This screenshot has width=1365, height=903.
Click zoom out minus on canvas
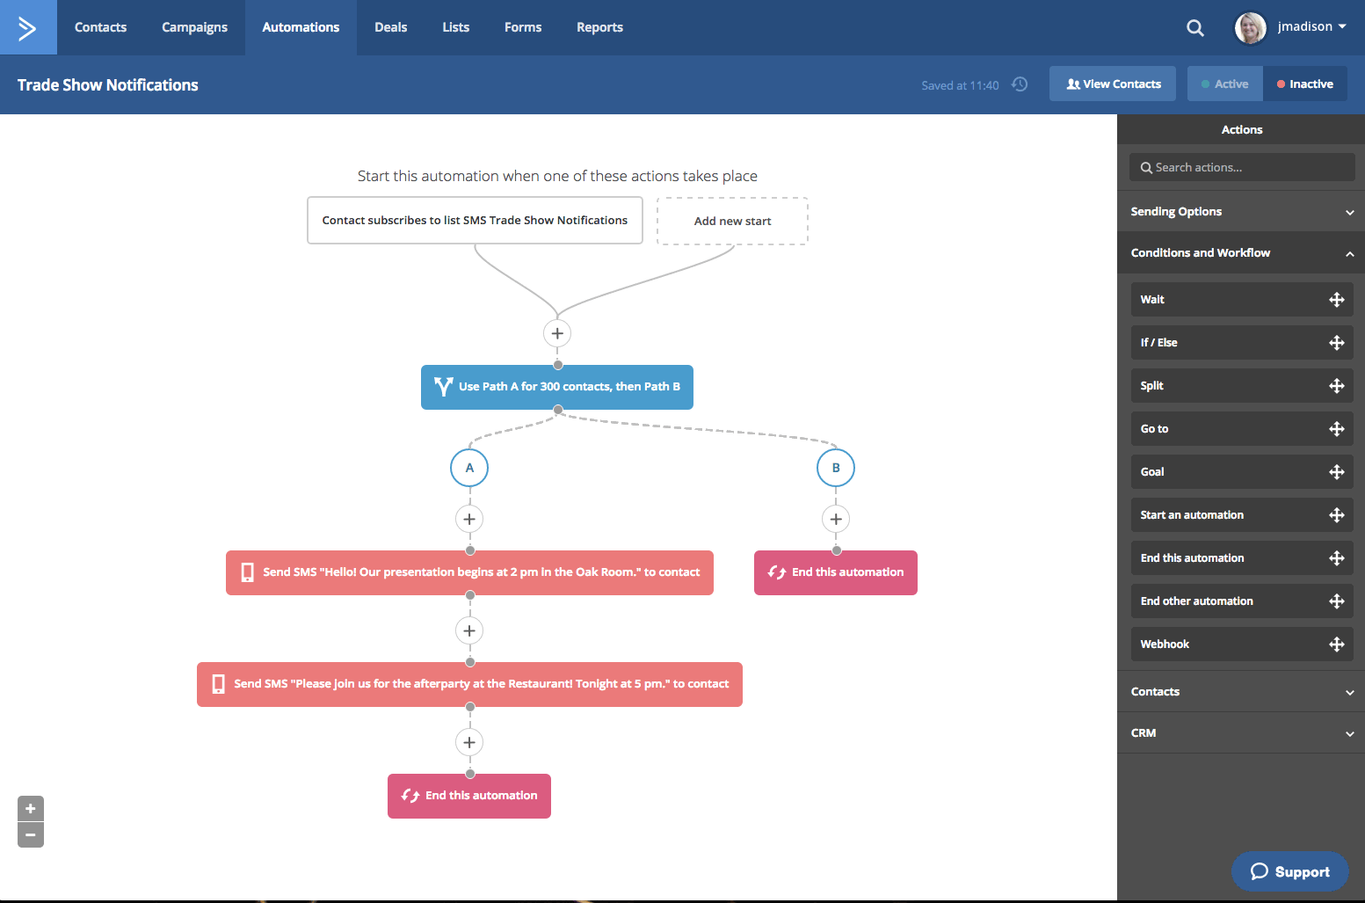31,834
